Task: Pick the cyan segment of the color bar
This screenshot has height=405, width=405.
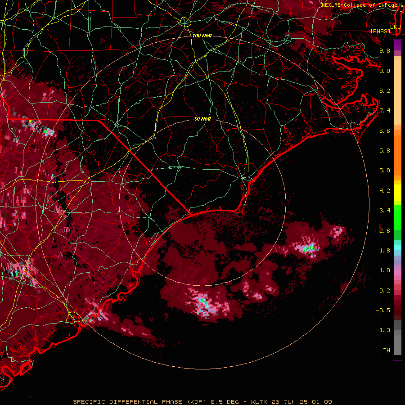Action: [x=397, y=247]
